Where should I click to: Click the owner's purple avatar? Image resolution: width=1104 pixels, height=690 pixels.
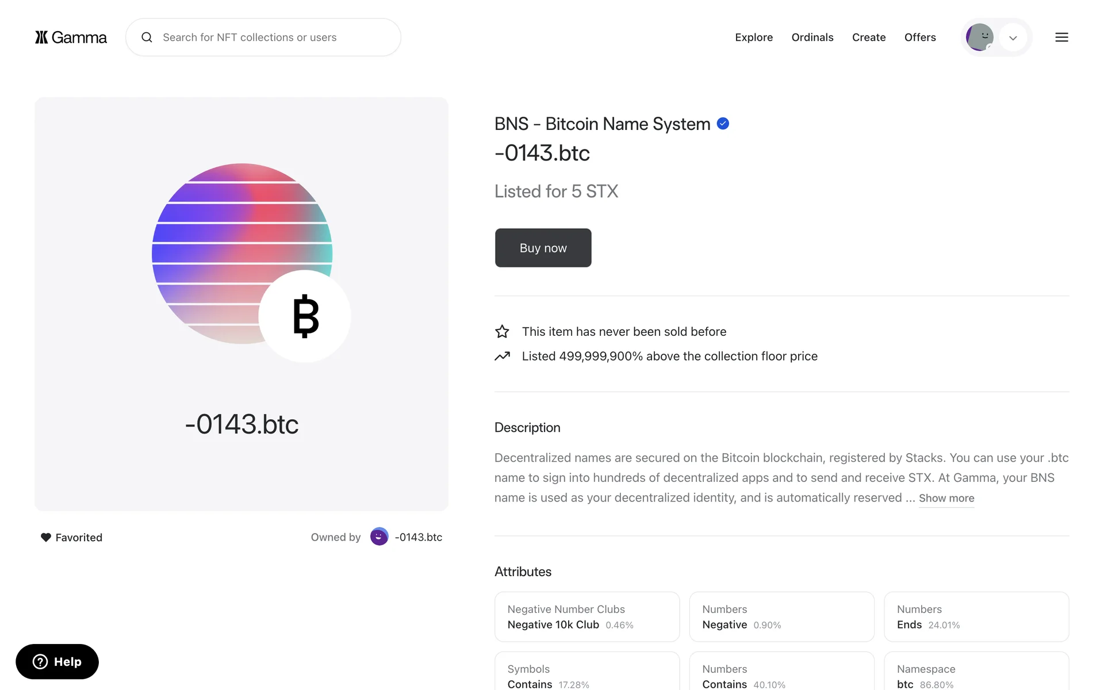(x=379, y=537)
